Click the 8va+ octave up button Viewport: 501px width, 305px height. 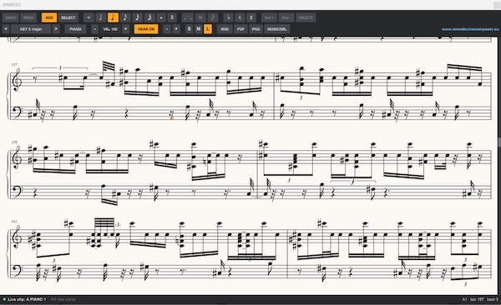coord(269,17)
